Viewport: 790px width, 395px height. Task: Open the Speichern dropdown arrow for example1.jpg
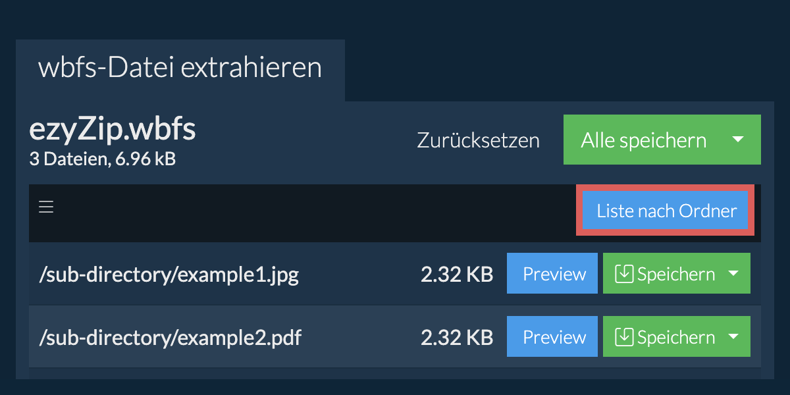click(x=734, y=274)
